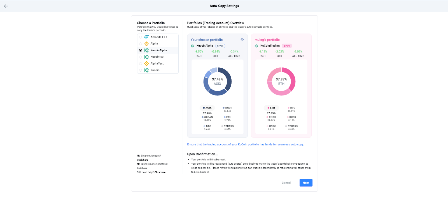The height and width of the screenshot is (207, 448).
Task: Select the Amanda FTX portfolio radio button
Action: click(141, 37)
